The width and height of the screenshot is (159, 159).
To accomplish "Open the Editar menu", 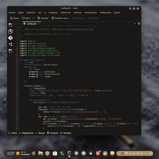I will pyautogui.click(x=21, y=13).
